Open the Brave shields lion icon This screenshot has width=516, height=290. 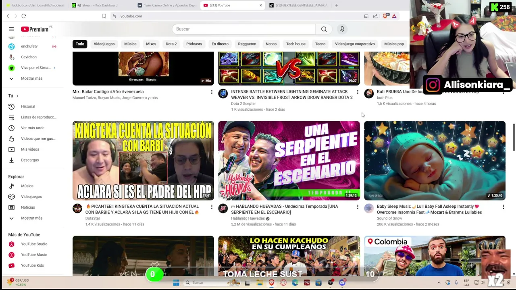click(385, 16)
